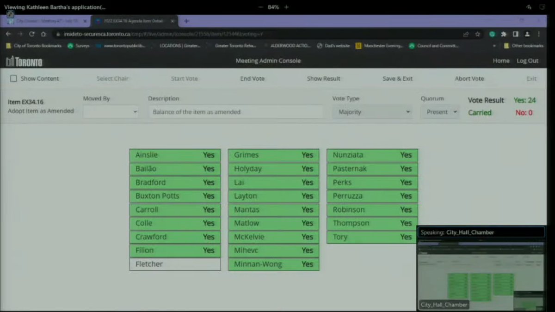Open the Other bookmarks folder
555x312 pixels.
tap(524, 46)
